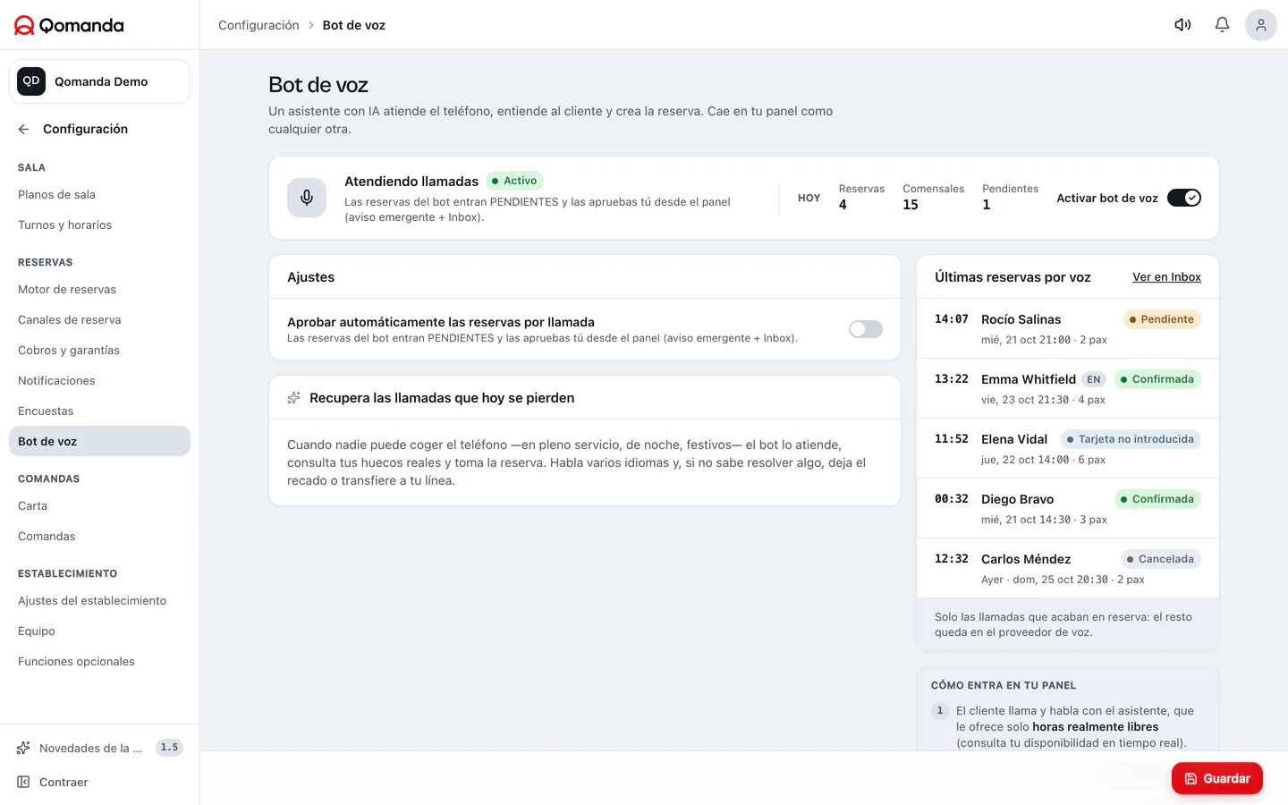The image size is (1288, 805).
Task: Open Encuestas section
Action: point(99,411)
